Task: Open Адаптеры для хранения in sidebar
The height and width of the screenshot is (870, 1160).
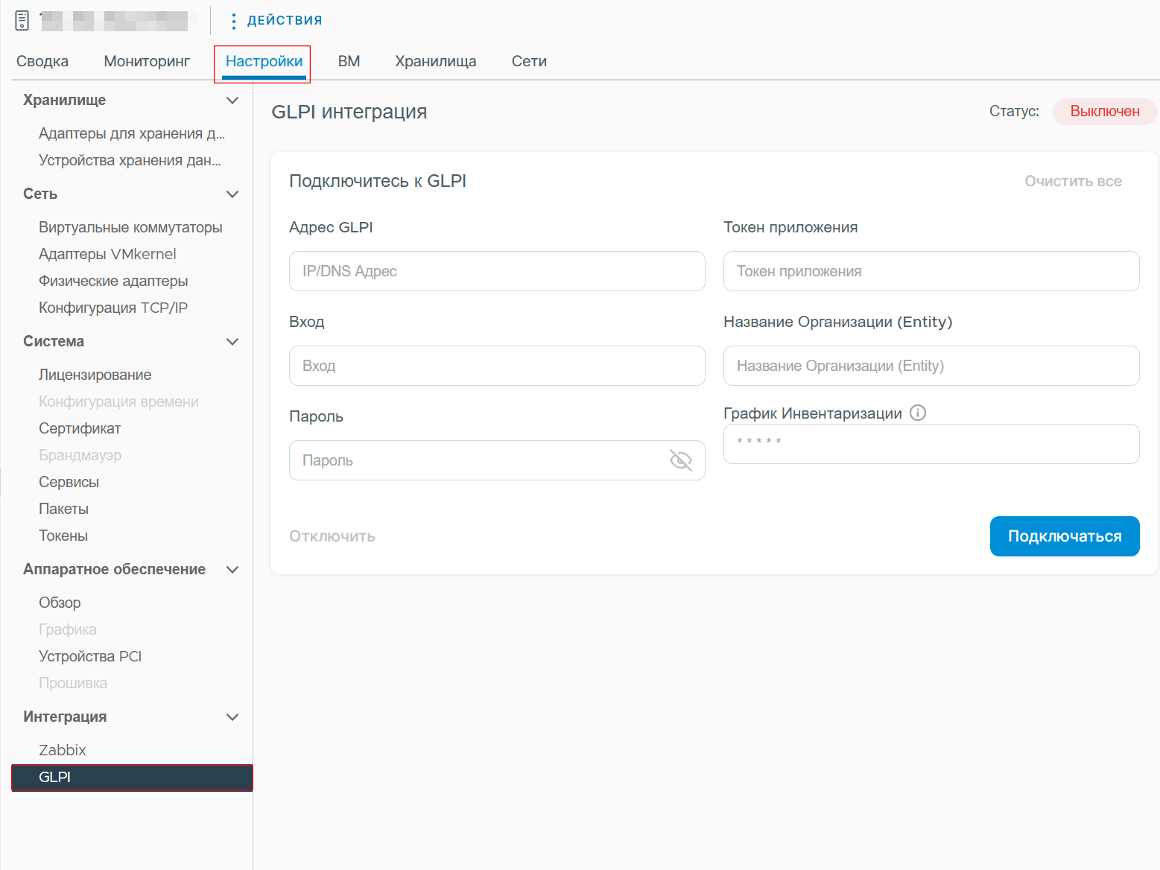Action: click(x=132, y=133)
